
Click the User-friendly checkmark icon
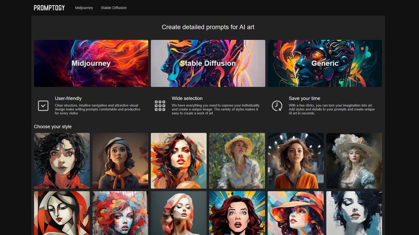(43, 106)
